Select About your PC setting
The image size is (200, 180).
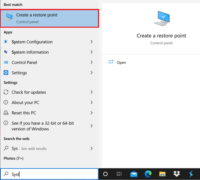pos(50,103)
